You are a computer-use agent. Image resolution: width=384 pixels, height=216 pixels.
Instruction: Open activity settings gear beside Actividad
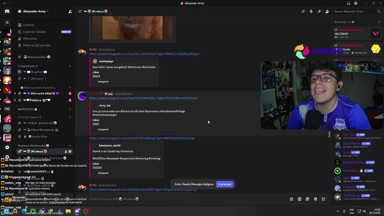click(353, 22)
